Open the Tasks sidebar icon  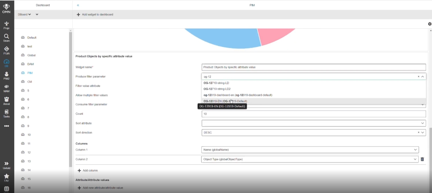tap(6, 112)
